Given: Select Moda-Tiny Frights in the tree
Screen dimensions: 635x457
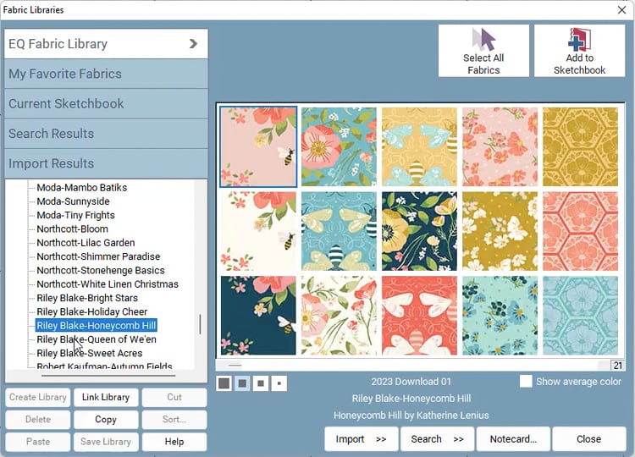Looking at the screenshot, I should pos(75,215).
